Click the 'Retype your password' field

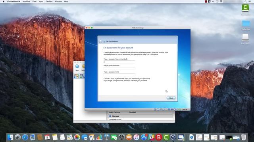tap(119, 68)
